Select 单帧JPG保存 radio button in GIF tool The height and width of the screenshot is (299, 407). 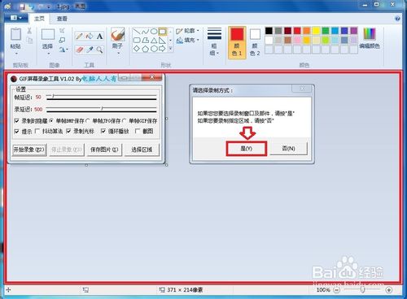click(88, 120)
